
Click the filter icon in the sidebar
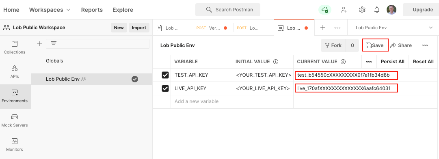(54, 44)
